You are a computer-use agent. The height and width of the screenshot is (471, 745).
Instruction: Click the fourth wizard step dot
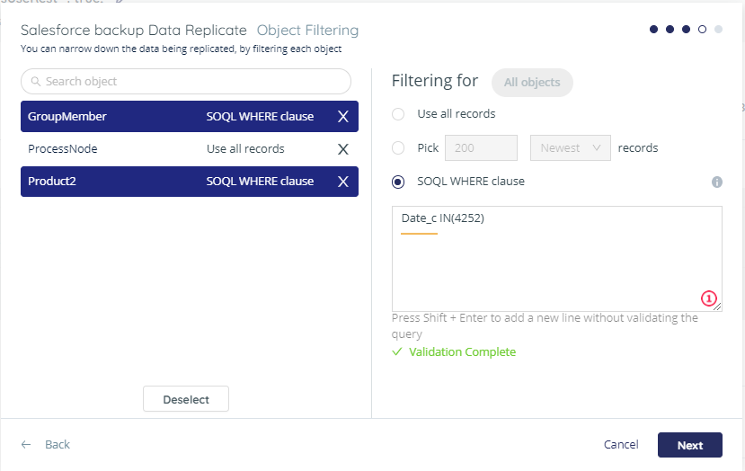click(702, 30)
